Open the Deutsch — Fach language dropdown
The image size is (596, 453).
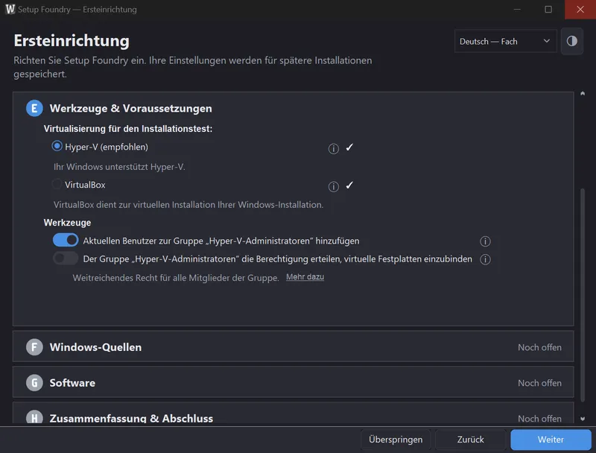tap(505, 41)
